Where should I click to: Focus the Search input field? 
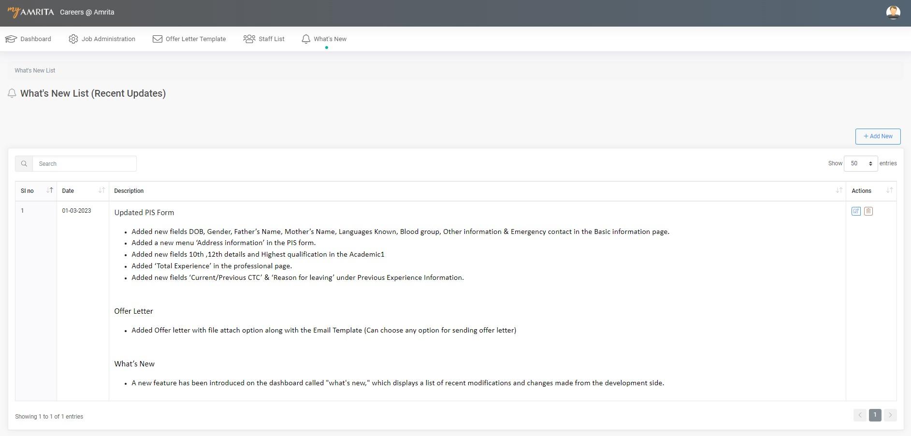85,164
